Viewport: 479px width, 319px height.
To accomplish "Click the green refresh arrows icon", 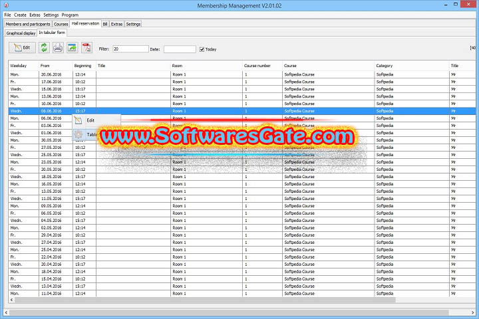I will click(44, 48).
